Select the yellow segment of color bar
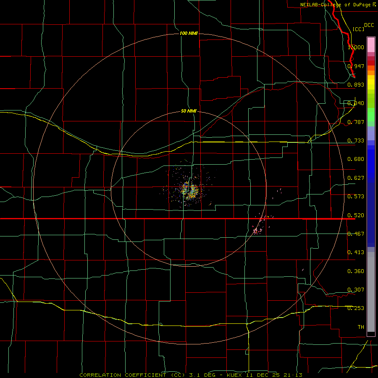Viewport: 378px width, 378px height. pyautogui.click(x=371, y=82)
